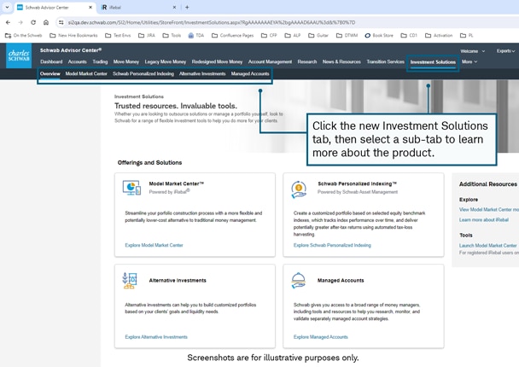Viewport: 519px width, 367px height.
Task: Reload the page with refresh icon
Action: point(33,22)
